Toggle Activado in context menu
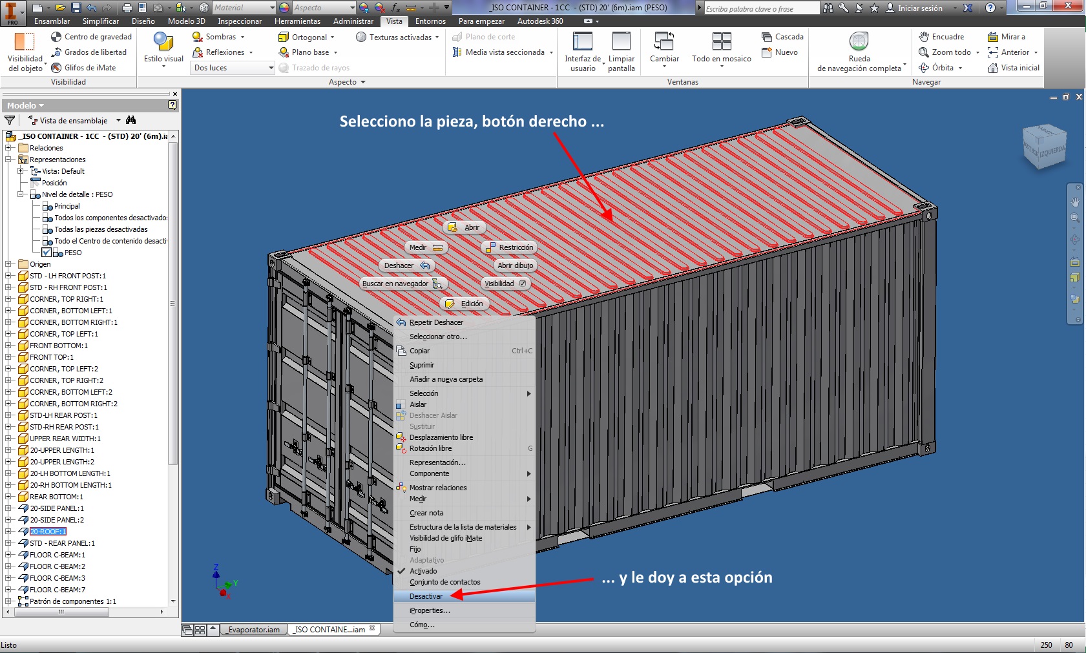The image size is (1086, 653). click(423, 571)
